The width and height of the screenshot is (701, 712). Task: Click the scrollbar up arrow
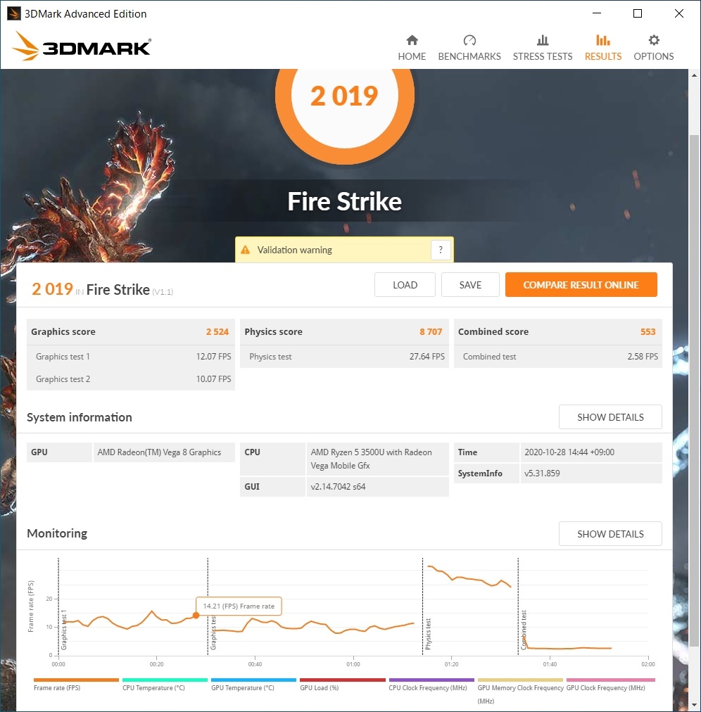(x=694, y=75)
